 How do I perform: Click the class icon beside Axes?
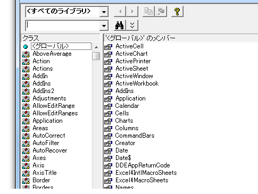point(26,158)
